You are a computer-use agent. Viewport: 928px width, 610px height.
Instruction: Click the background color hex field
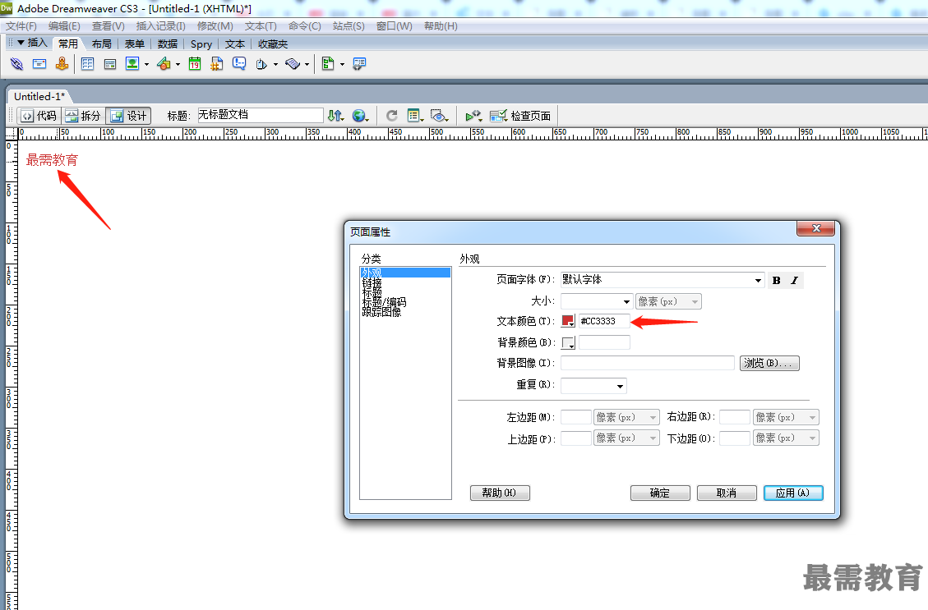(x=604, y=342)
